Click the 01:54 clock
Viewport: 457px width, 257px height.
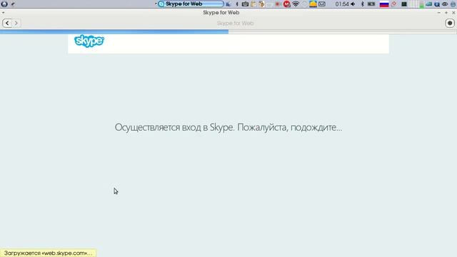(x=342, y=4)
